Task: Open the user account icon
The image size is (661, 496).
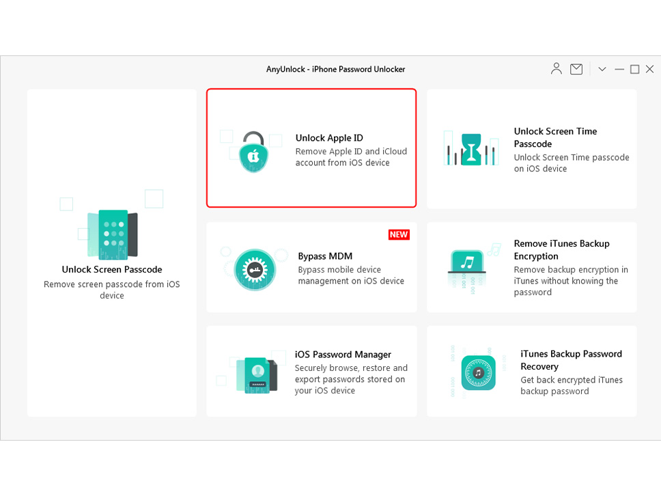Action: pyautogui.click(x=556, y=69)
